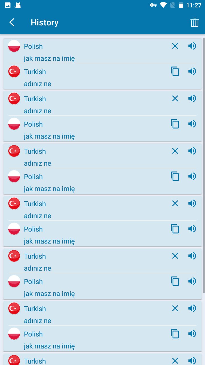Delete the first Polish history entry

coord(175,46)
